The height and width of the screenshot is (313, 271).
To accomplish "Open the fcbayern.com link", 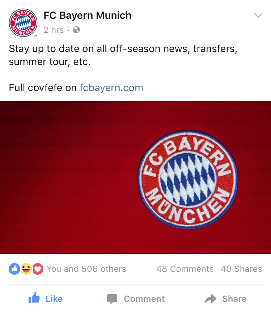I will [x=111, y=87].
